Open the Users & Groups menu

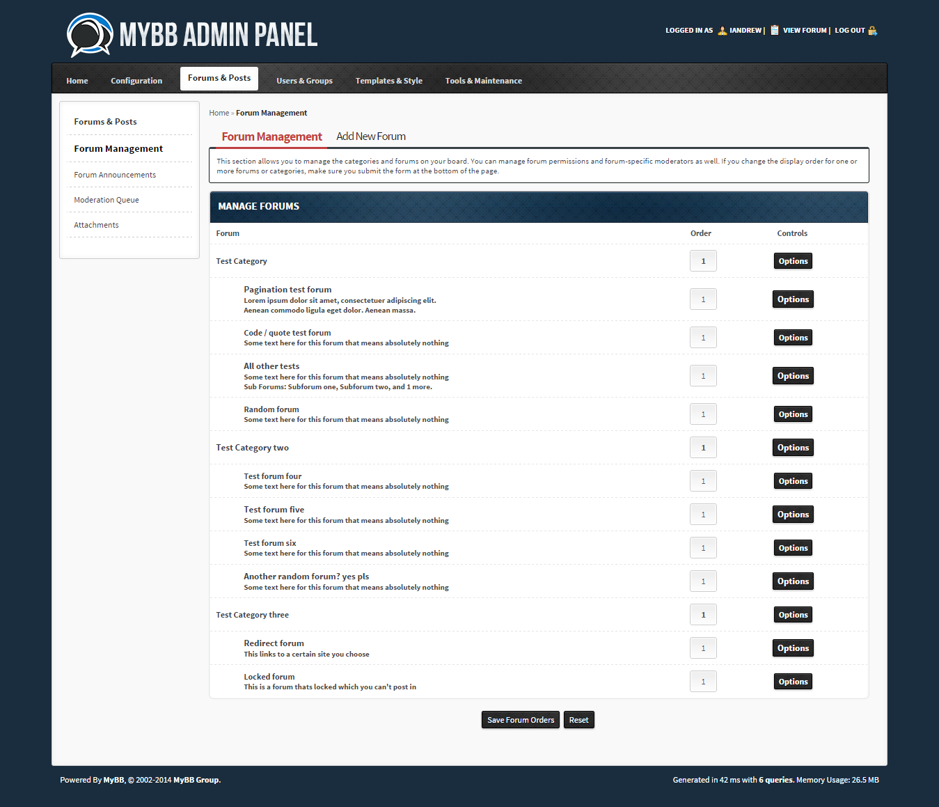tap(304, 81)
